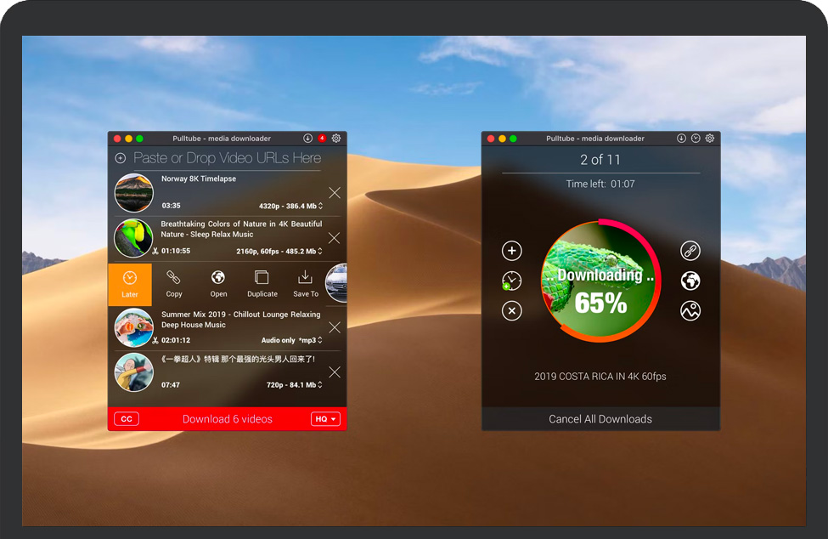Click the clock with green plus icon
This screenshot has height=539, width=828.
pyautogui.click(x=511, y=281)
